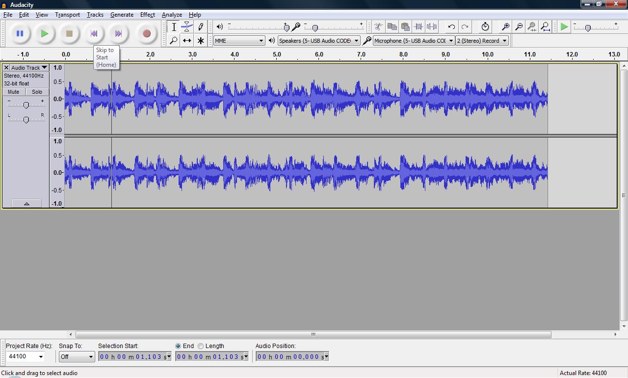This screenshot has width=628, height=378.
Task: Select the Selection (I-beam) tool
Action: pyautogui.click(x=174, y=27)
